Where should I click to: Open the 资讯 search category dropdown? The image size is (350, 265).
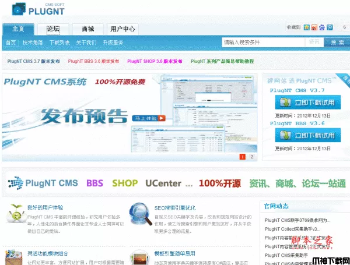point(314,42)
